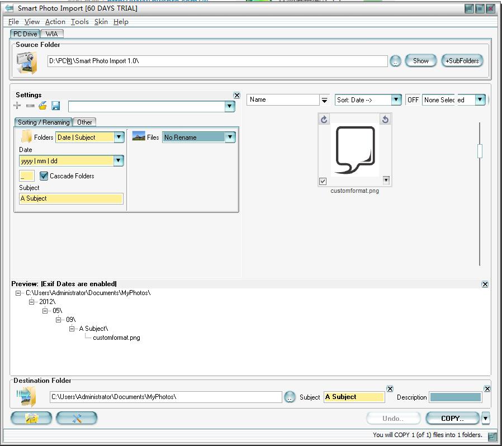Viewport: 502px width, 446px height.
Task: Click the COPY.. button
Action: [452, 418]
